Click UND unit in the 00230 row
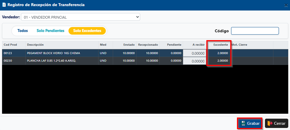The width and height of the screenshot is (290, 130). click(x=103, y=61)
